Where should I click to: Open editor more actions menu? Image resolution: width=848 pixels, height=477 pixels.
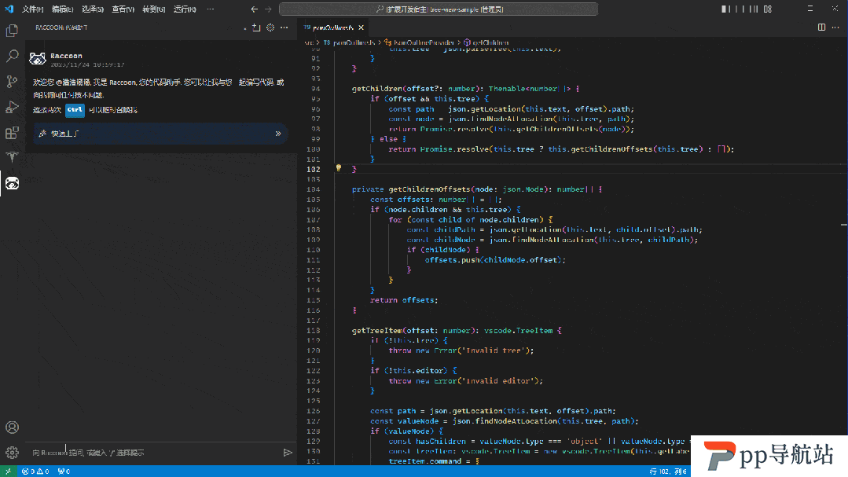pos(835,28)
